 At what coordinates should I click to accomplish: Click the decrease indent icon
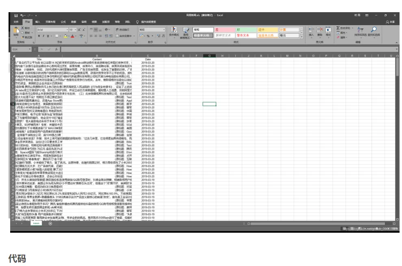(x=106, y=36)
